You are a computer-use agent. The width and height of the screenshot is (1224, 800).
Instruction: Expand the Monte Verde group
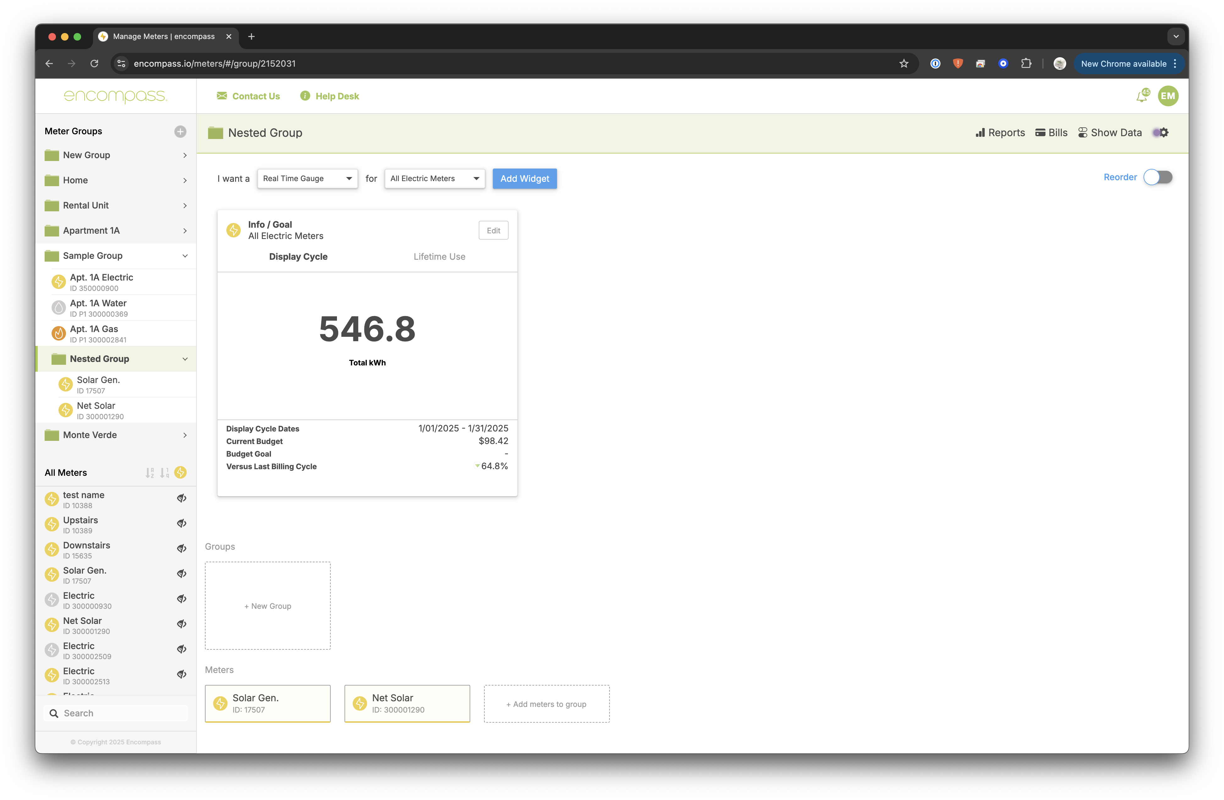185,435
